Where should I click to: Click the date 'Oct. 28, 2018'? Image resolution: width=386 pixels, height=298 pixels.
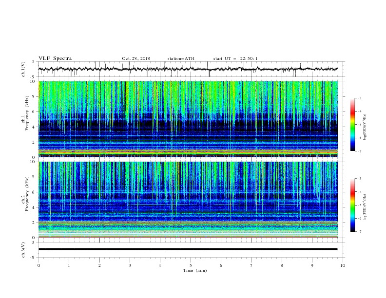[136, 58]
